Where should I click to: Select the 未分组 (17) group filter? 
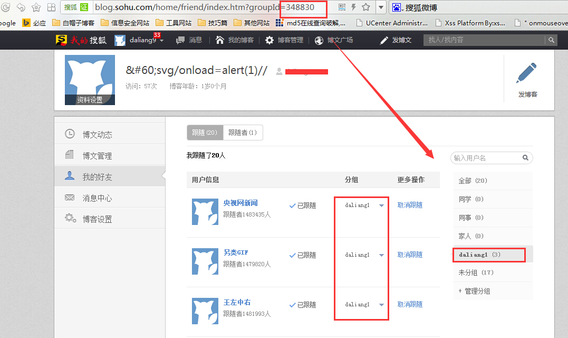493,273
